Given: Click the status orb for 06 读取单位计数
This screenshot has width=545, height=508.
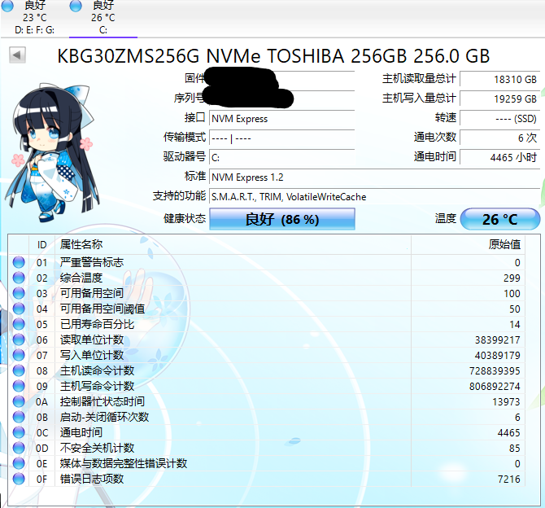Looking at the screenshot, I should pyautogui.click(x=19, y=339).
